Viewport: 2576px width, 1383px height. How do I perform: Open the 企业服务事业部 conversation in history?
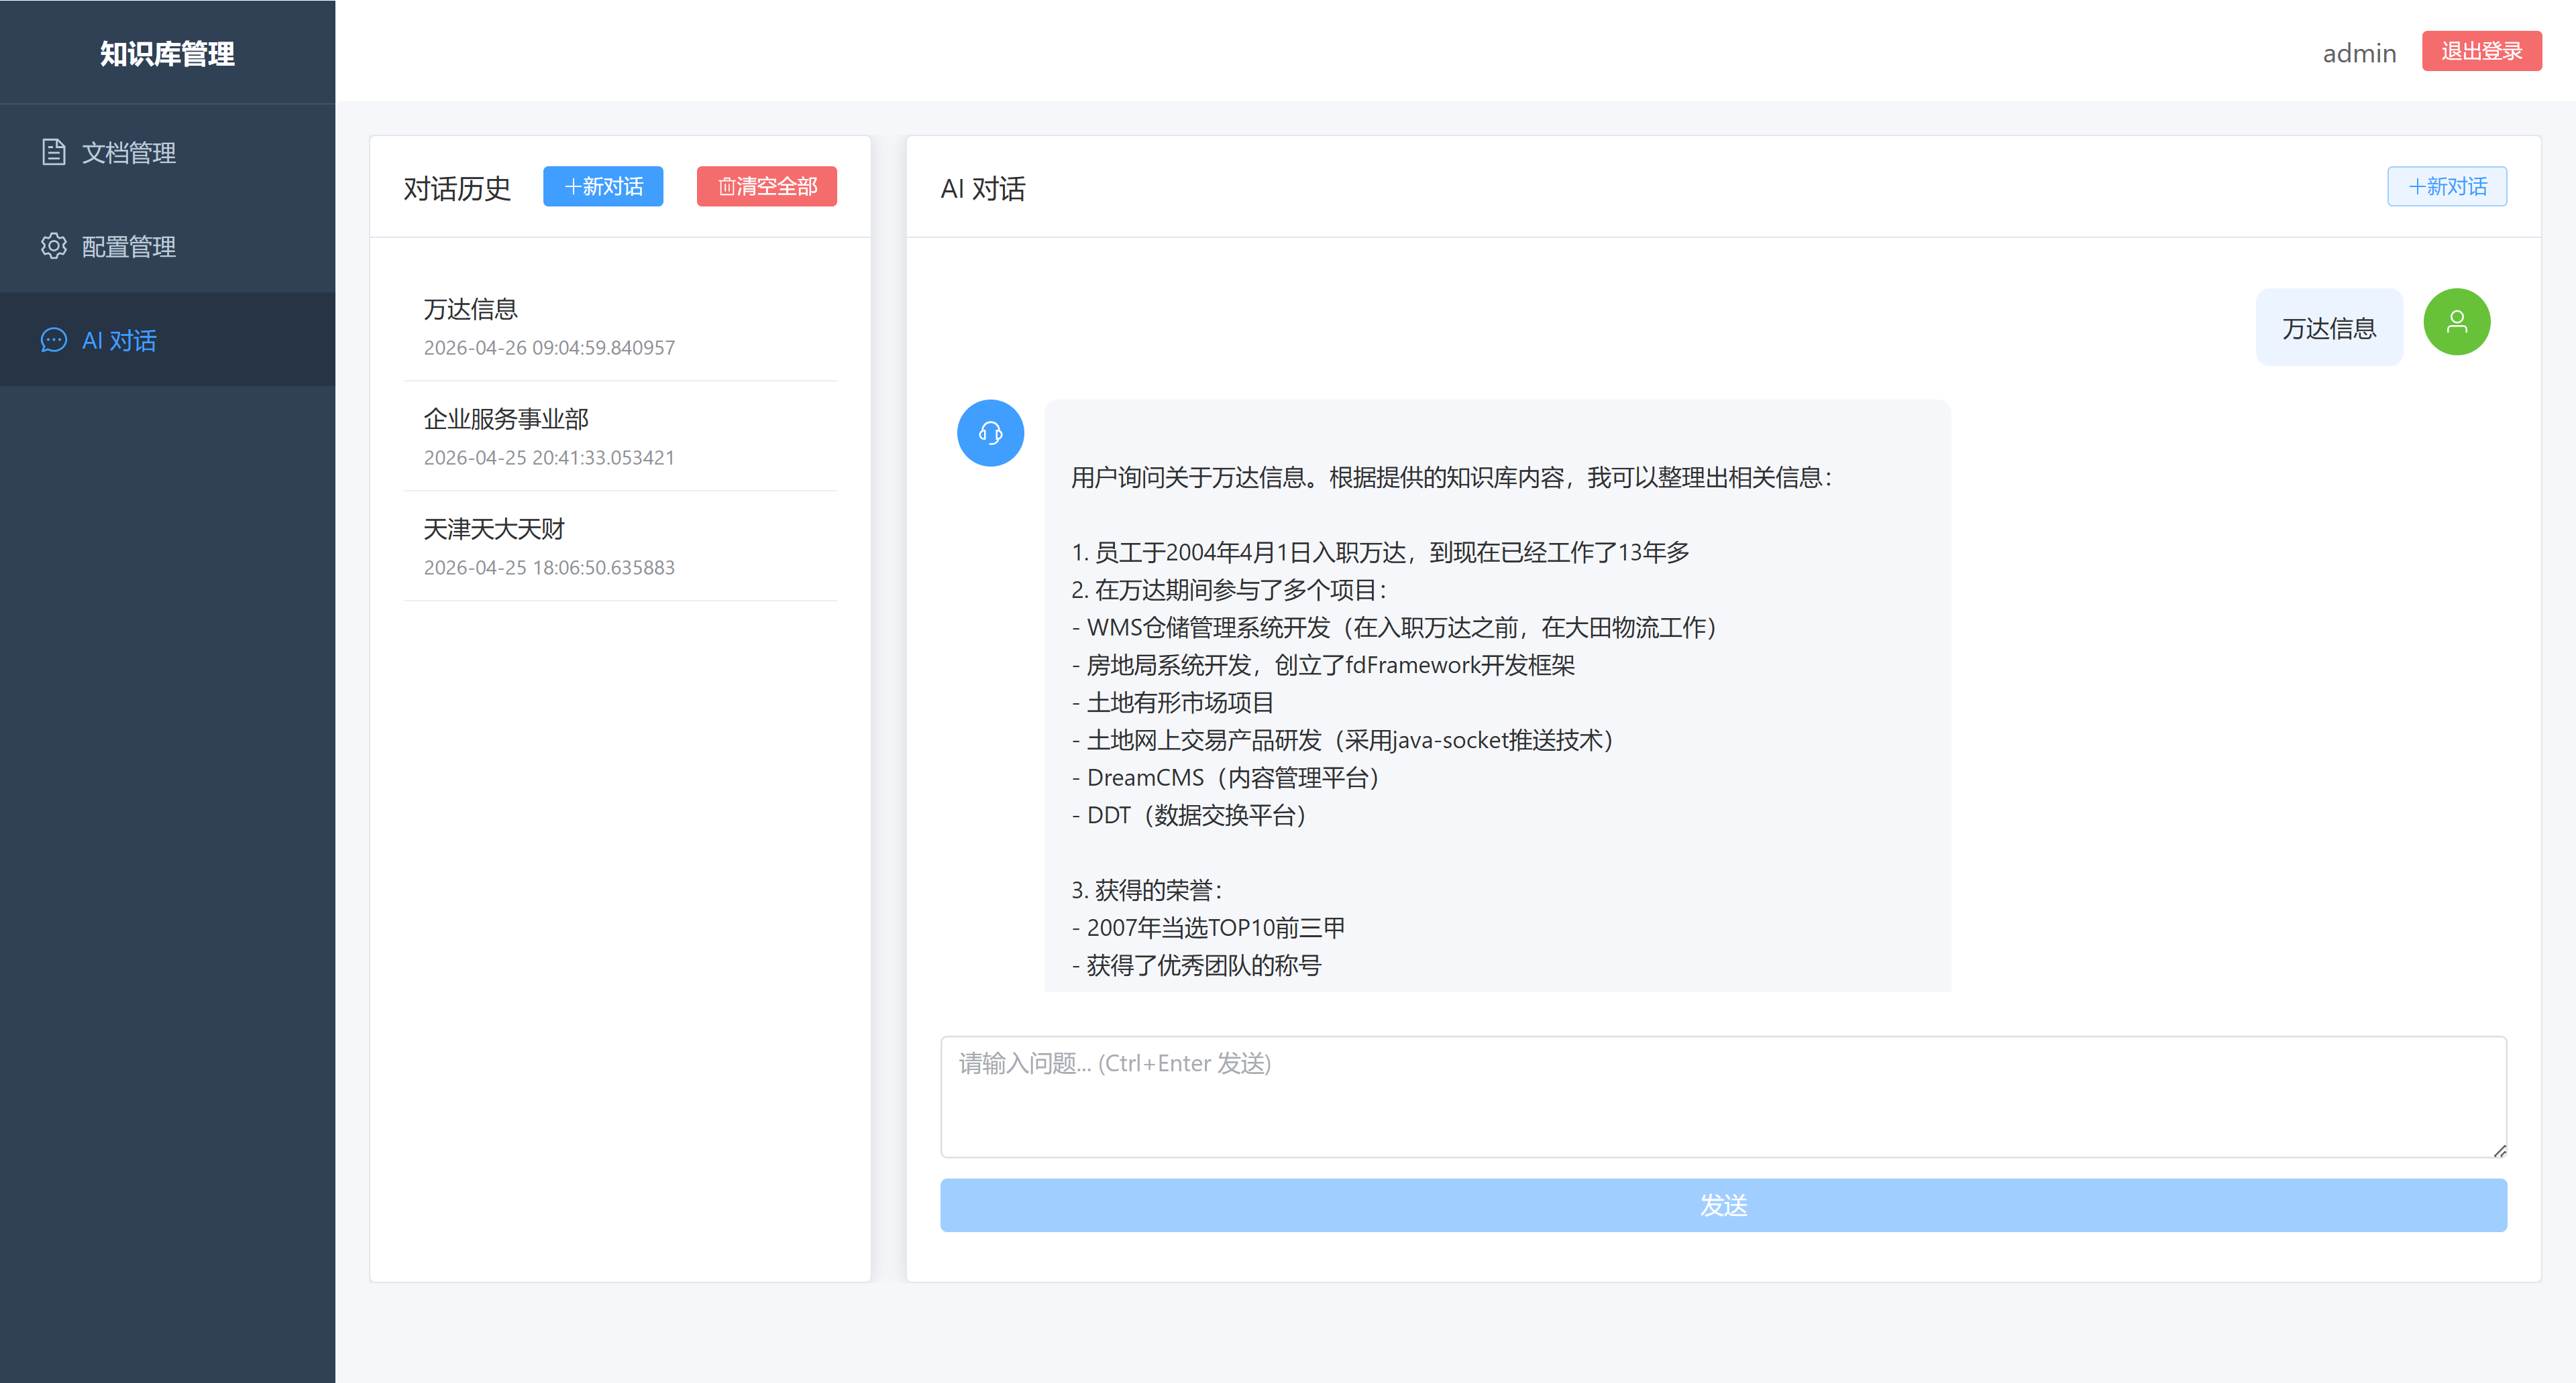click(620, 436)
